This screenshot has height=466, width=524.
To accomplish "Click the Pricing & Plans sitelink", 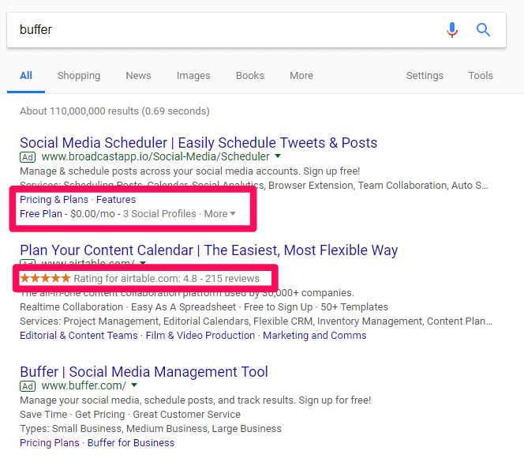I will tap(54, 200).
